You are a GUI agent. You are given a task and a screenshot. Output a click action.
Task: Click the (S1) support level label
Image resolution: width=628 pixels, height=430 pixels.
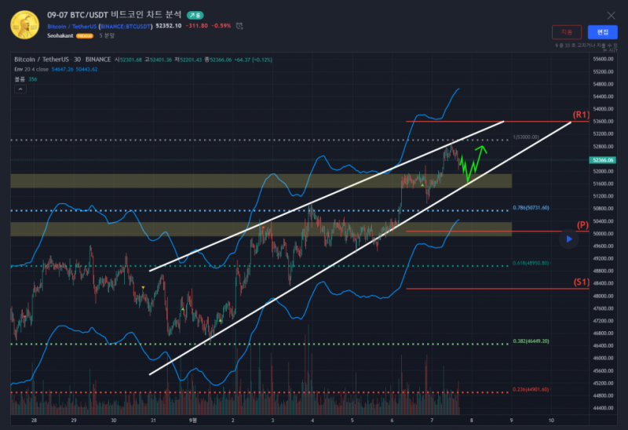tap(581, 282)
